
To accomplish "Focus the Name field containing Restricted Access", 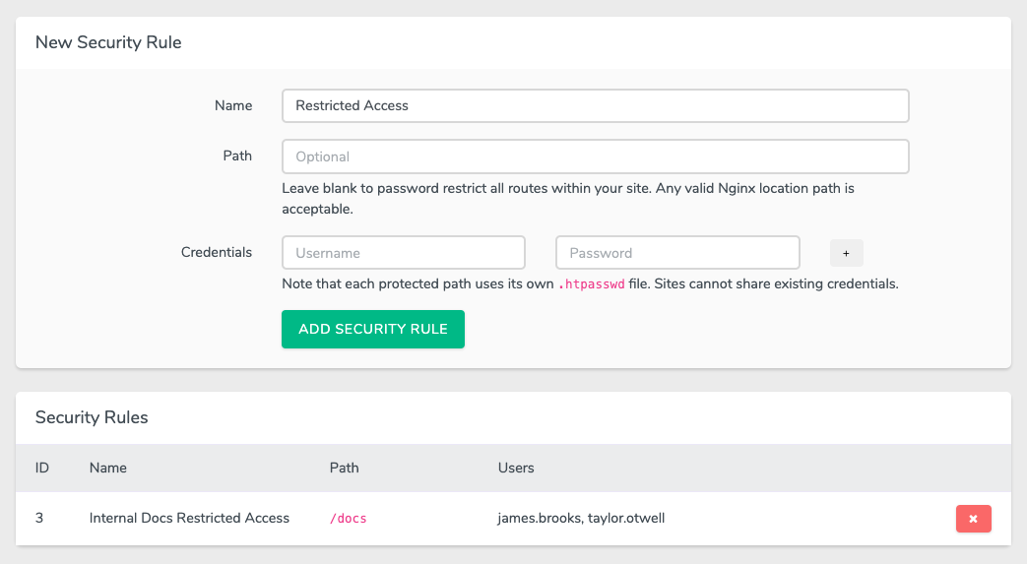I will click(596, 105).
